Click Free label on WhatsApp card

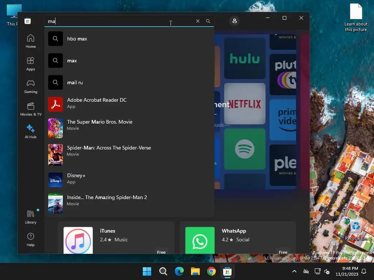coord(283,252)
